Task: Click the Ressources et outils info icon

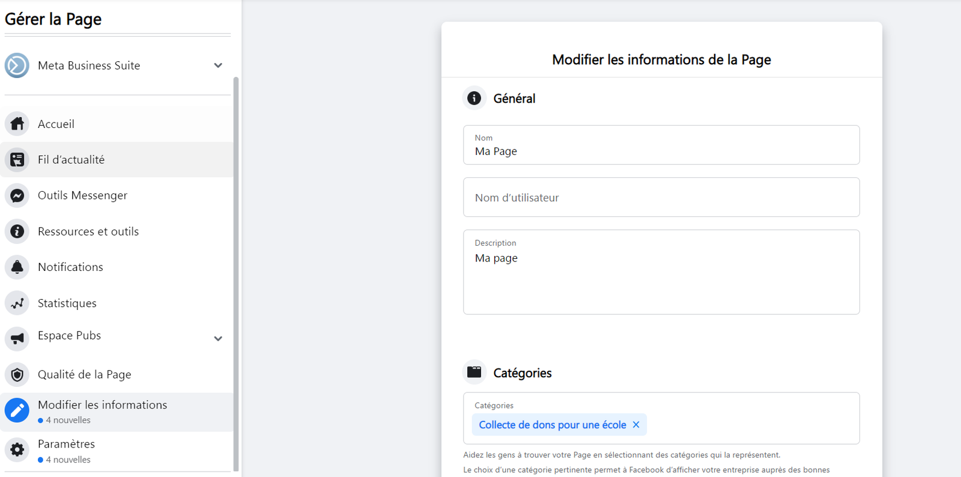Action: 17,231
